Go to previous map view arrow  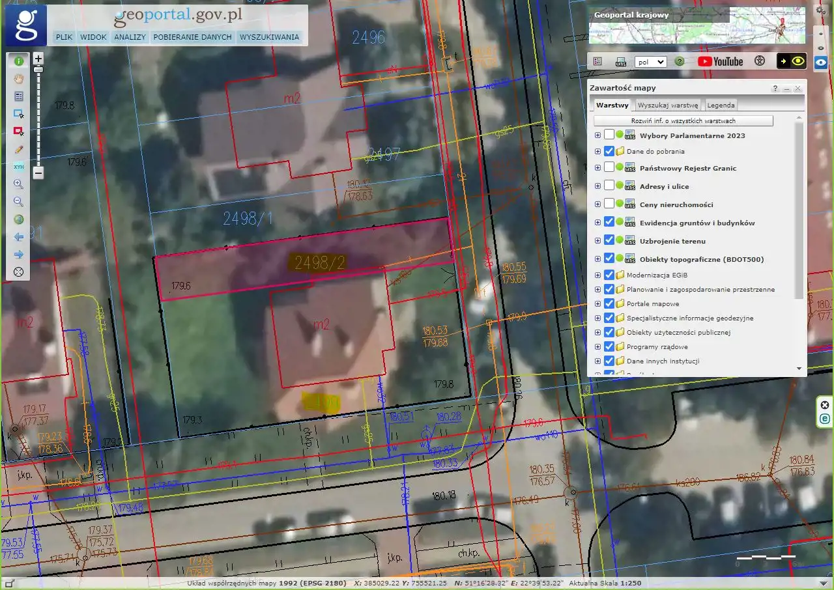click(x=18, y=237)
